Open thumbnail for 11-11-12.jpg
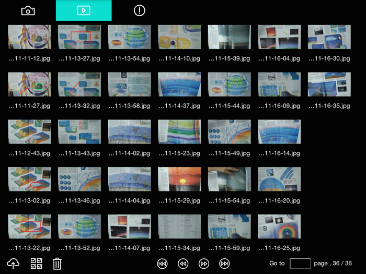366x274 pixels. click(29, 37)
